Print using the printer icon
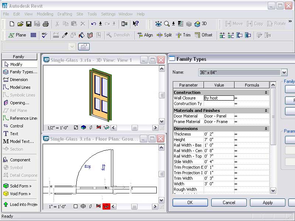Viewport: 295px width, 221px height. pos(46,24)
